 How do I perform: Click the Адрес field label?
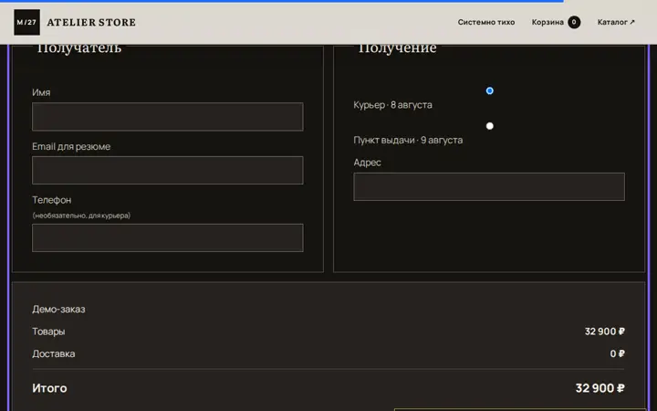pos(367,163)
